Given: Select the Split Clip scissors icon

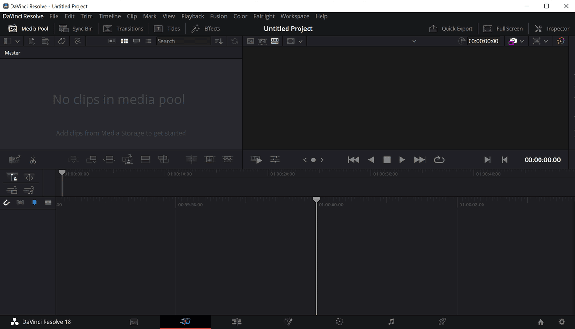Looking at the screenshot, I should pyautogui.click(x=33, y=160).
